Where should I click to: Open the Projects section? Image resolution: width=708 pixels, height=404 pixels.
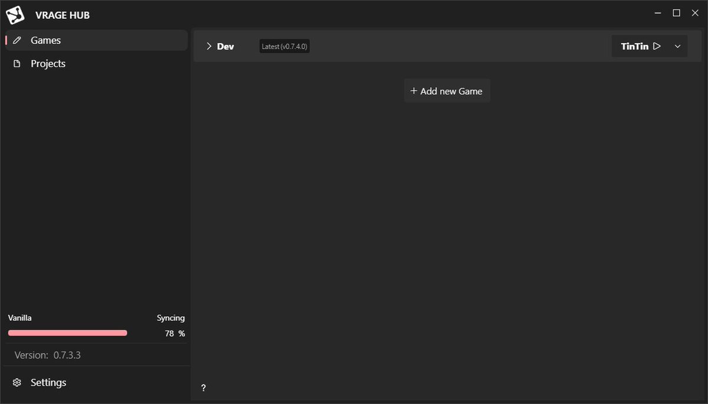click(x=96, y=64)
